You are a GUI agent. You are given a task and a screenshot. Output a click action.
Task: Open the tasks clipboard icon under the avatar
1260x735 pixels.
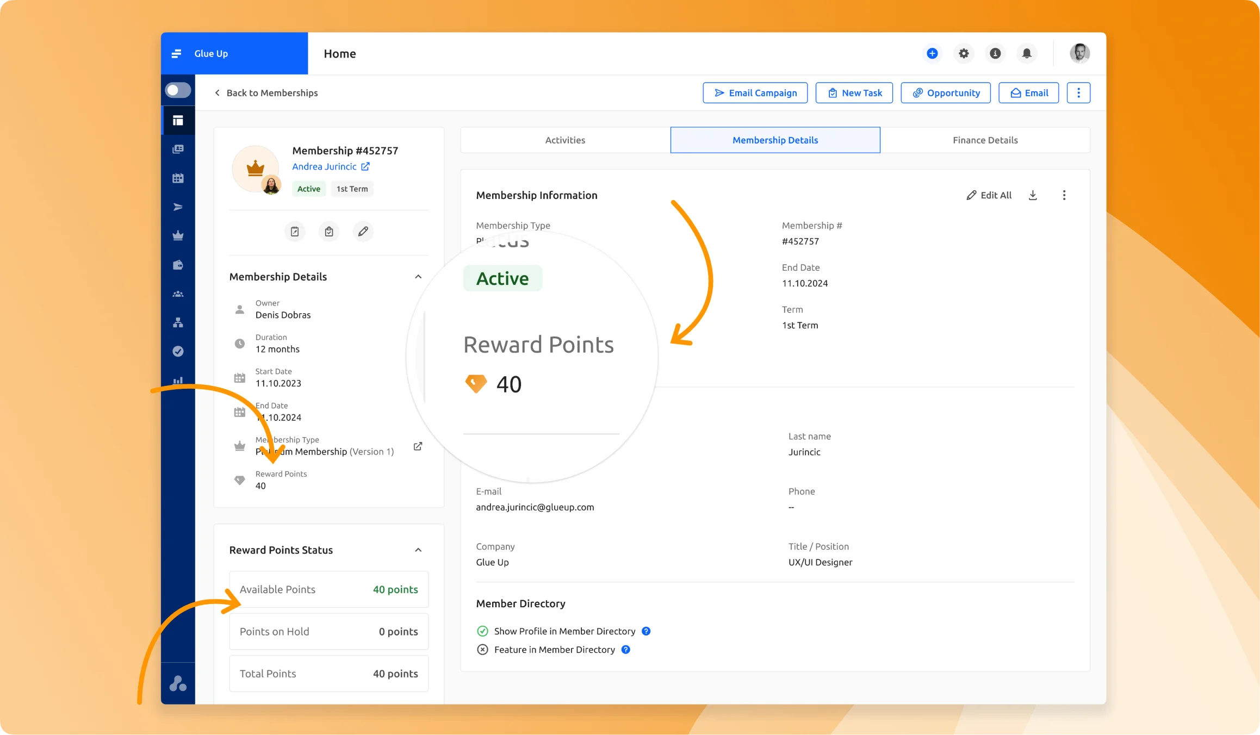(x=328, y=231)
